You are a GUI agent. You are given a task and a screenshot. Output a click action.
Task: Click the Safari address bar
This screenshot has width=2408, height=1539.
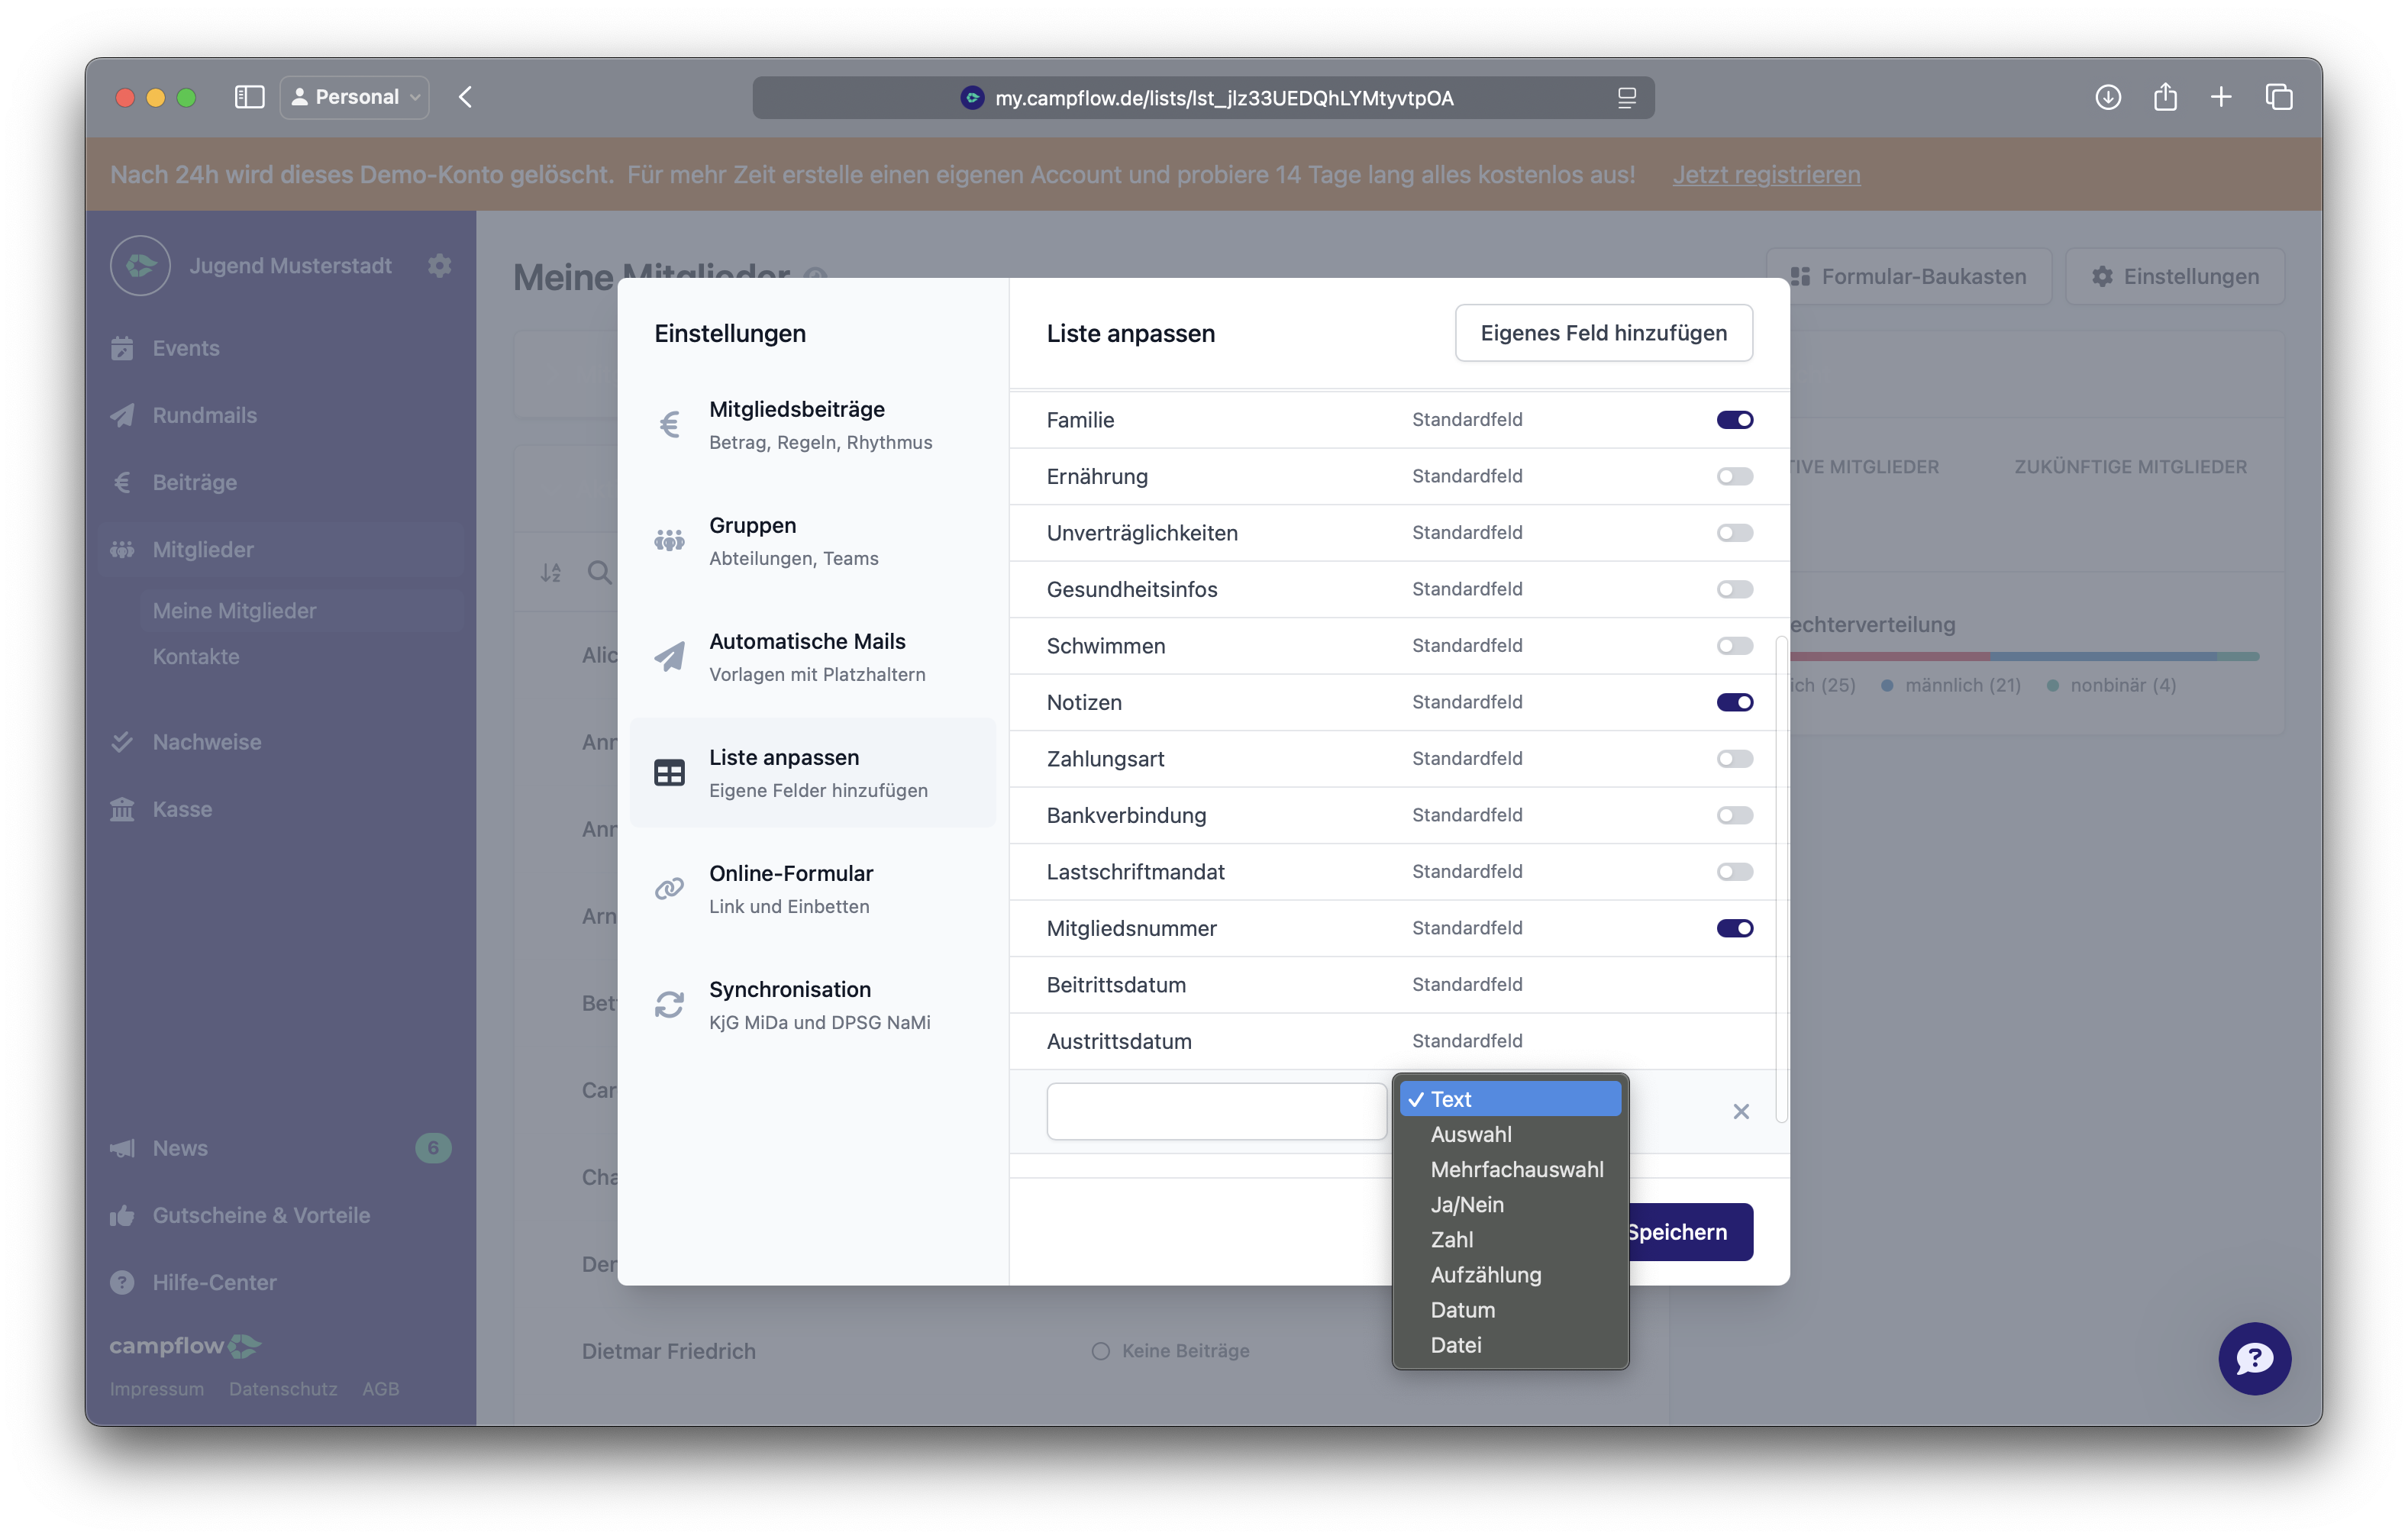(x=1203, y=98)
